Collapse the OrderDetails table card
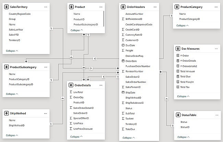 coord(76,137)
